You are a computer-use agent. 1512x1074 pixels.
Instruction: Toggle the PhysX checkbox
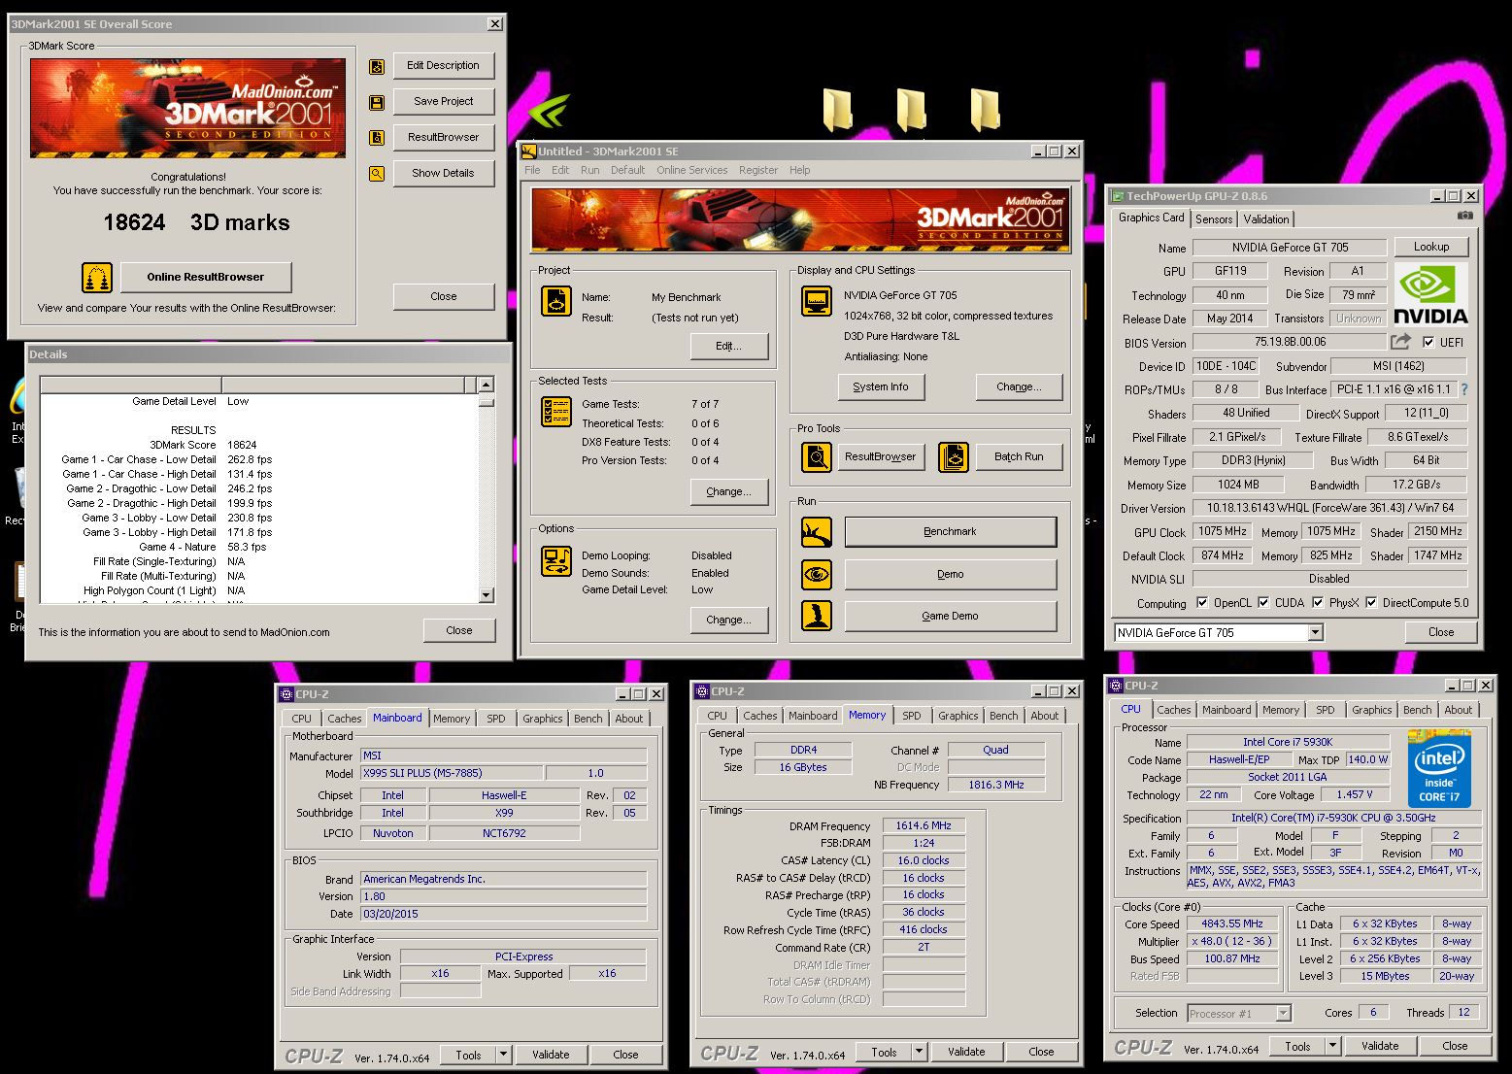point(1318,602)
